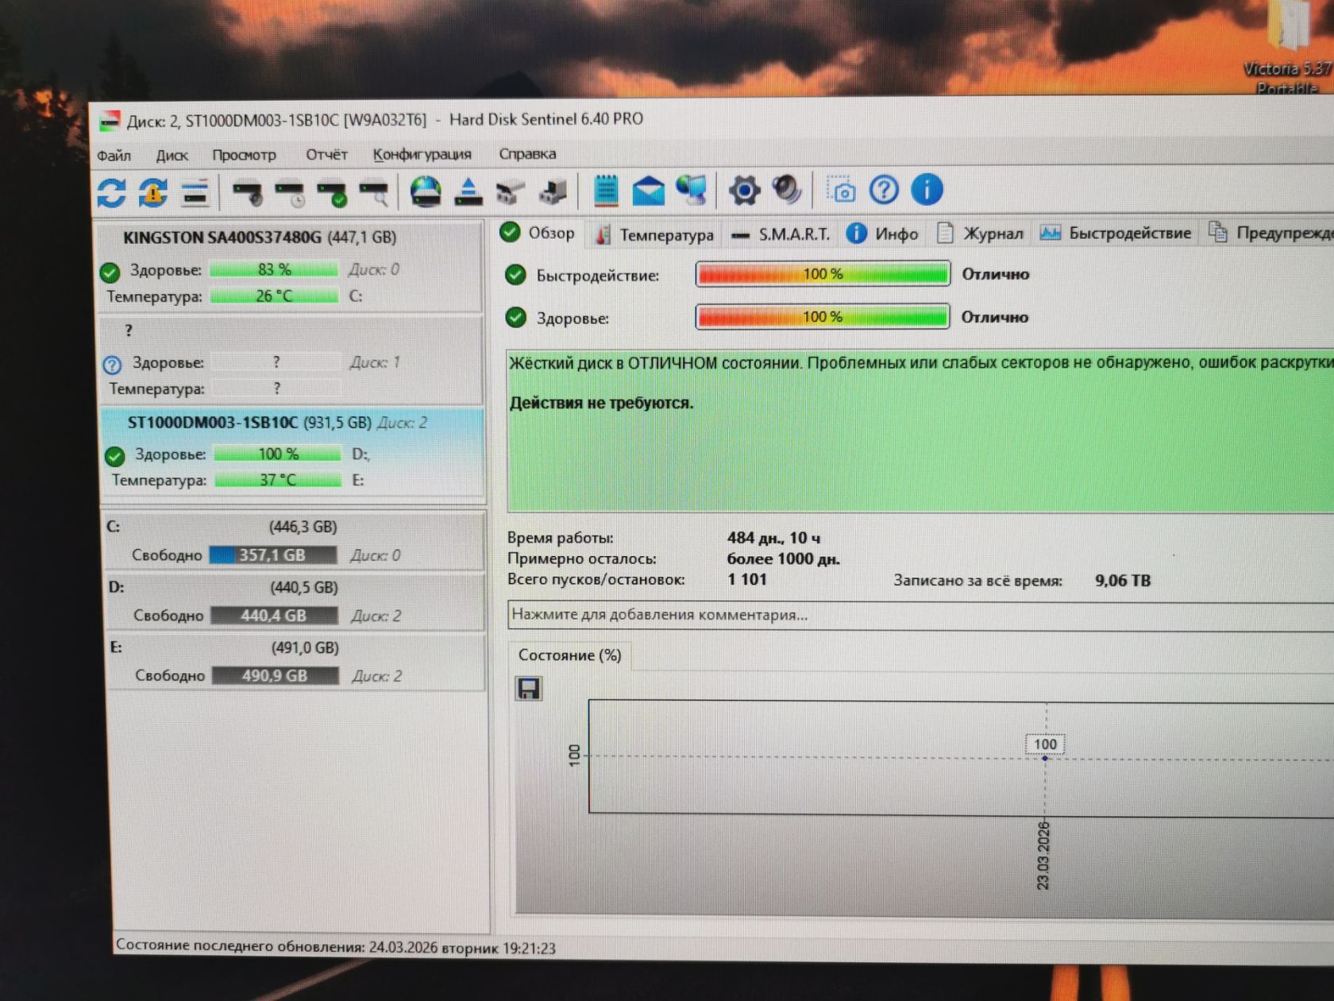
Task: Click the disk icon with clock
Action: click(291, 193)
